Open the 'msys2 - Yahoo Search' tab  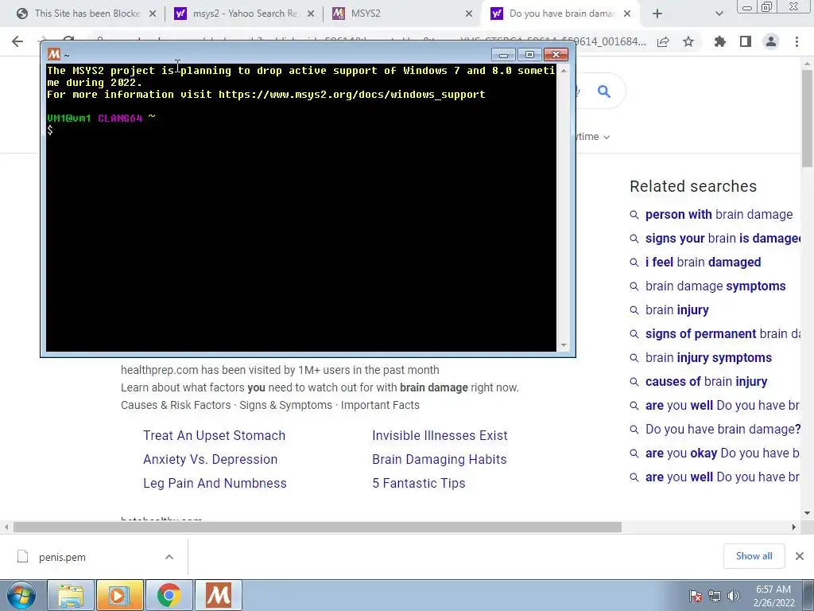click(x=244, y=14)
